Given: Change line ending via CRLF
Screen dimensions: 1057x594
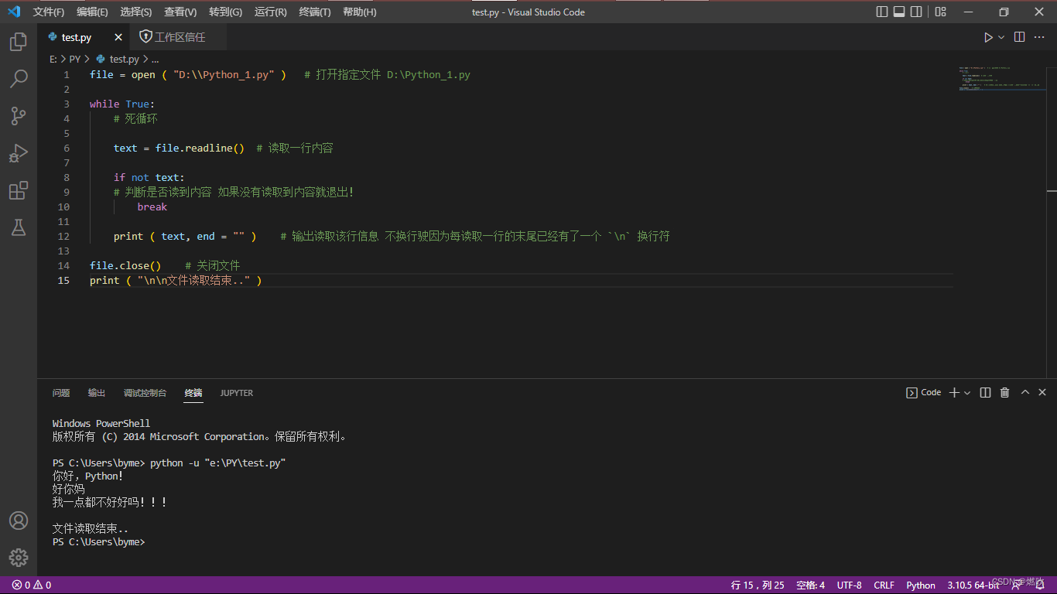Looking at the screenshot, I should point(884,585).
